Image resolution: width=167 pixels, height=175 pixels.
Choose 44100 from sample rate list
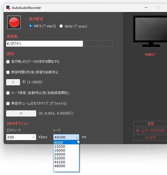click(x=66, y=162)
